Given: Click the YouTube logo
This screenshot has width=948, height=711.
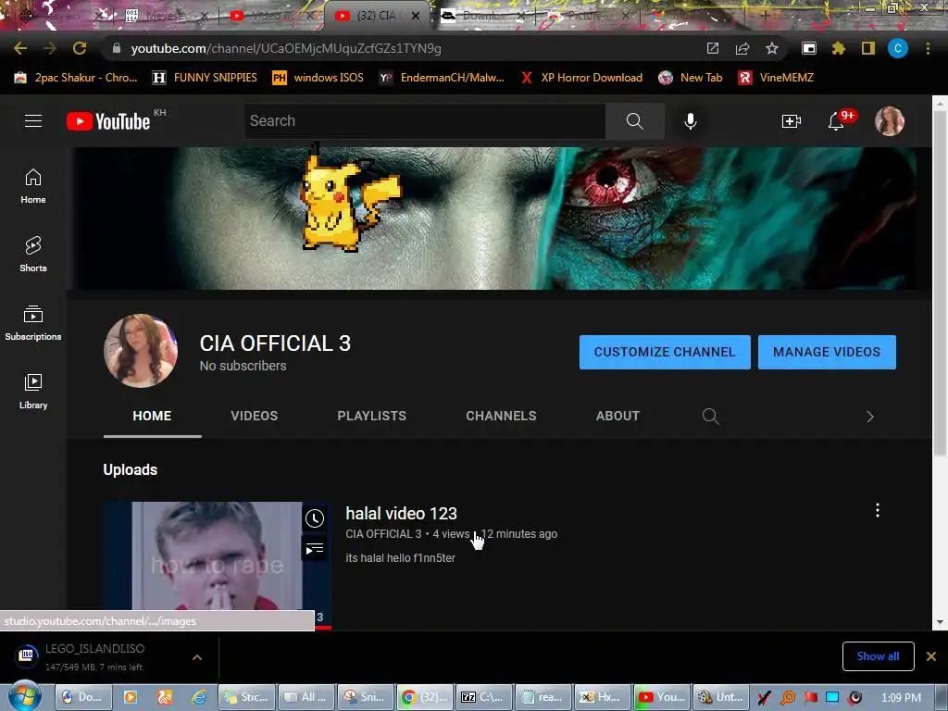Looking at the screenshot, I should [x=108, y=121].
